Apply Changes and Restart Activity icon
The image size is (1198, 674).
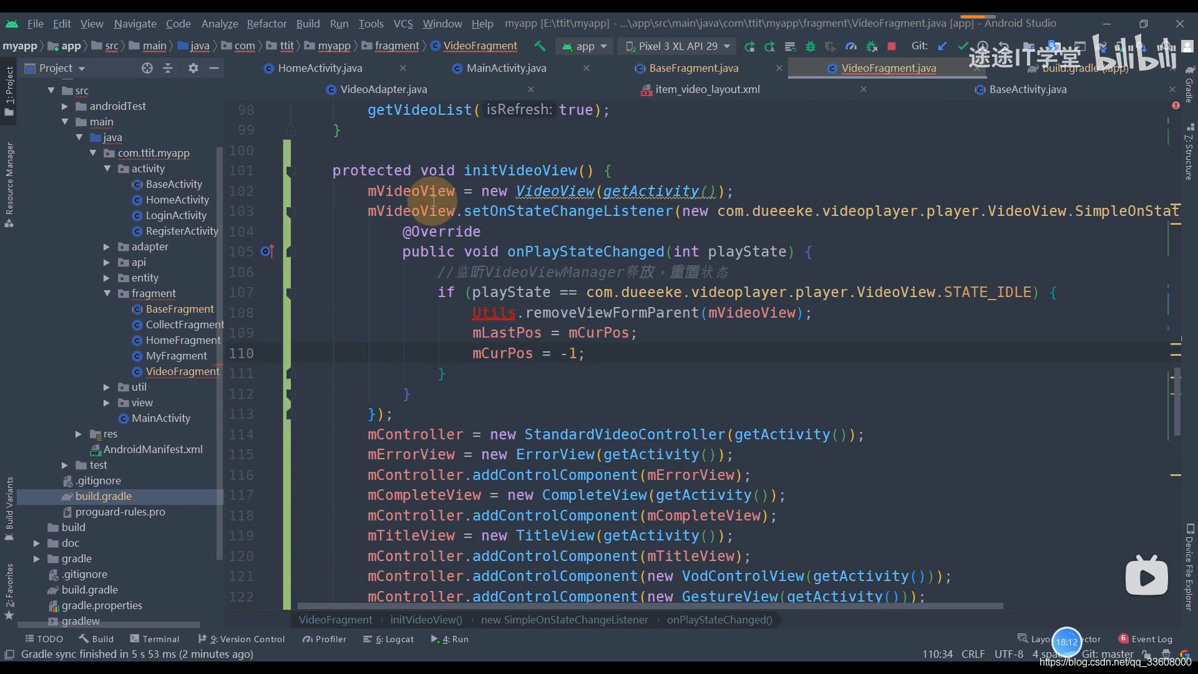pyautogui.click(x=770, y=46)
